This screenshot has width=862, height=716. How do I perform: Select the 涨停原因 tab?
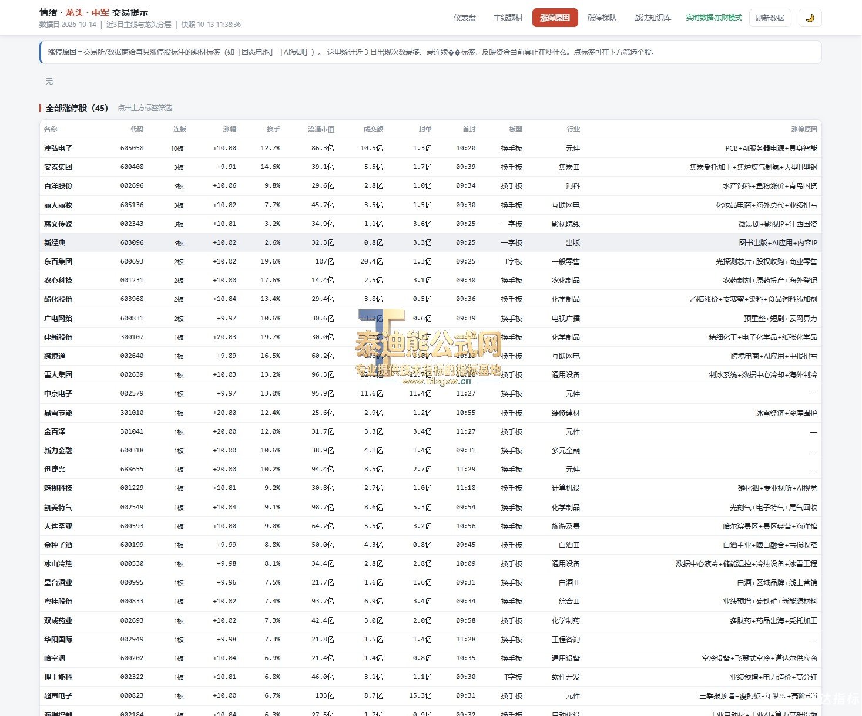555,18
